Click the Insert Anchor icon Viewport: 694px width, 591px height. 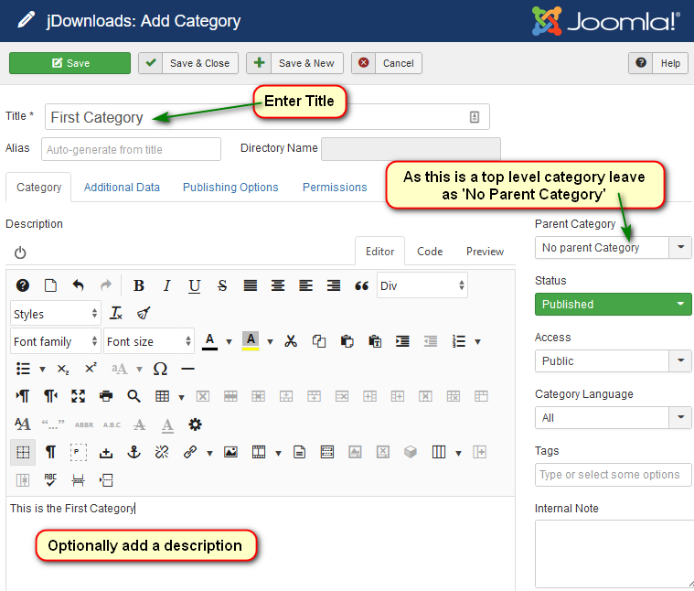point(133,452)
